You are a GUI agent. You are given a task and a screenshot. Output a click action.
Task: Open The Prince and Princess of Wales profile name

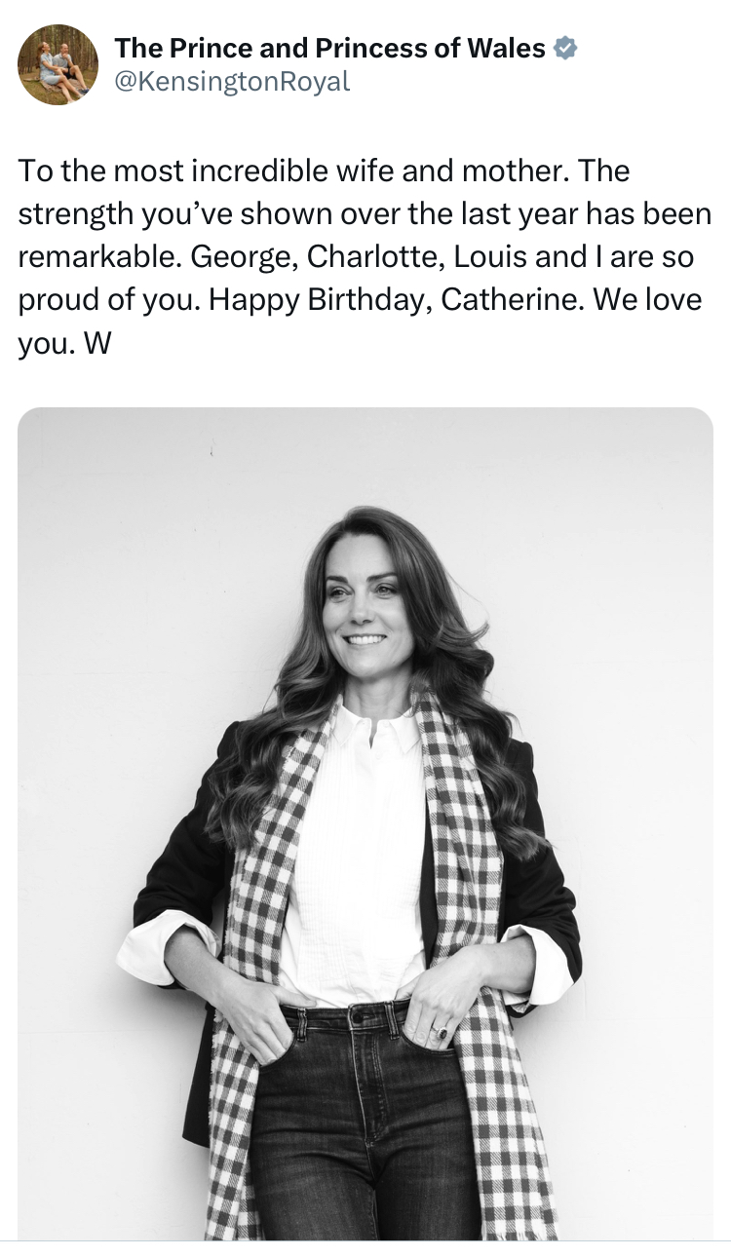pos(329,47)
